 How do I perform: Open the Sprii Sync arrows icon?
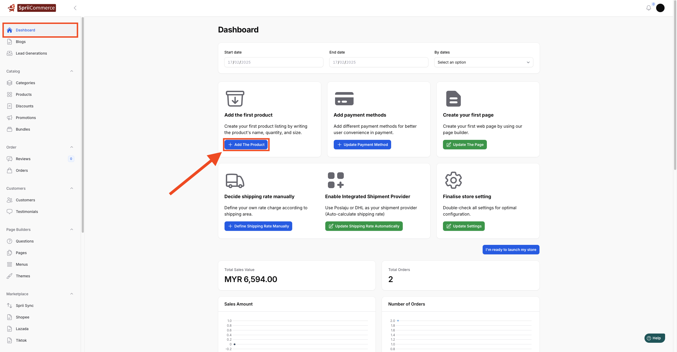pyautogui.click(x=10, y=305)
